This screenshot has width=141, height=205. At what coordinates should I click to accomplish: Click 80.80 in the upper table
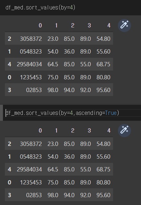pyautogui.click(x=103, y=77)
